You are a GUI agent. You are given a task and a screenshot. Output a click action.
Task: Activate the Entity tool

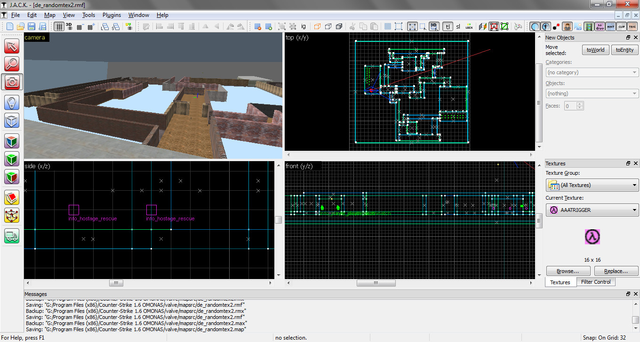pyautogui.click(x=12, y=102)
